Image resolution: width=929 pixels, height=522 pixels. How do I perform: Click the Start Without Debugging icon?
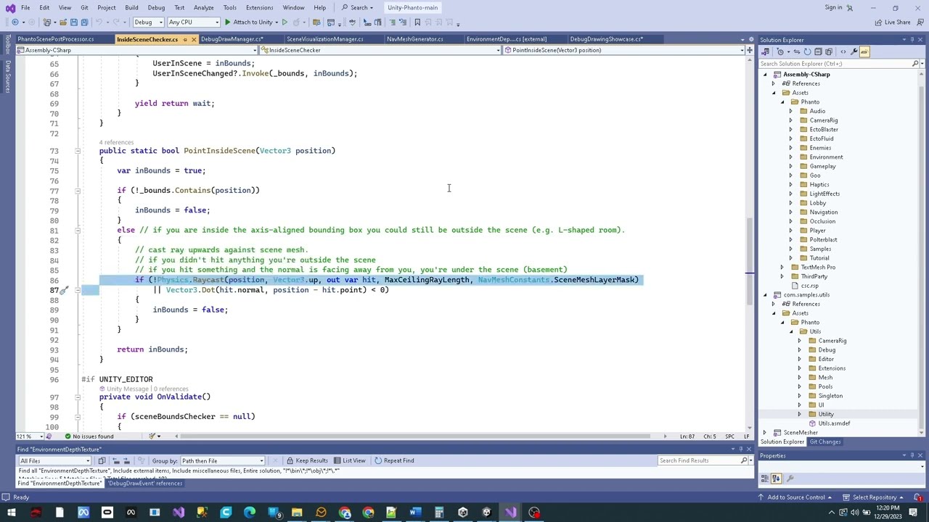coord(285,22)
